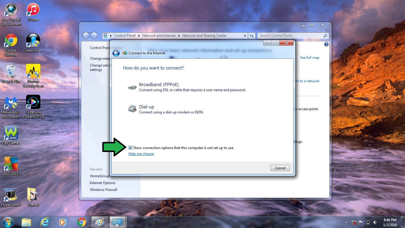This screenshot has width=405, height=228.
Task: Click the CyberLink_ desktop shortcut
Action: 33,43
